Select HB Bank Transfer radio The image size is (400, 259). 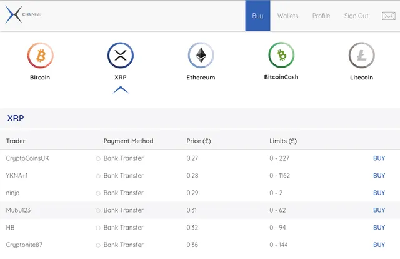(x=98, y=228)
